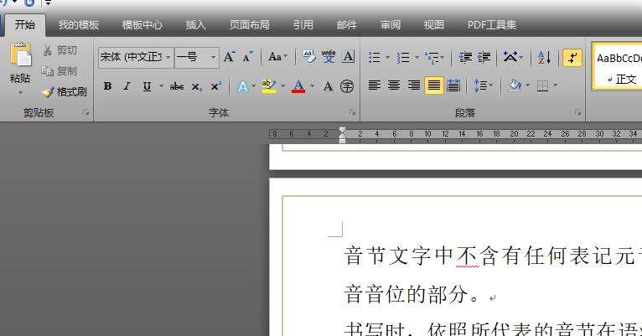The height and width of the screenshot is (336, 642).
Task: Shrink font size with the small A icon
Action: [248, 56]
